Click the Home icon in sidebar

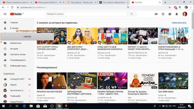[5, 22]
